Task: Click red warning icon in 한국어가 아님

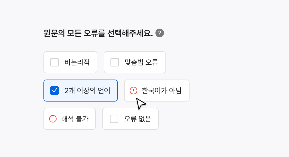Action: click(134, 91)
